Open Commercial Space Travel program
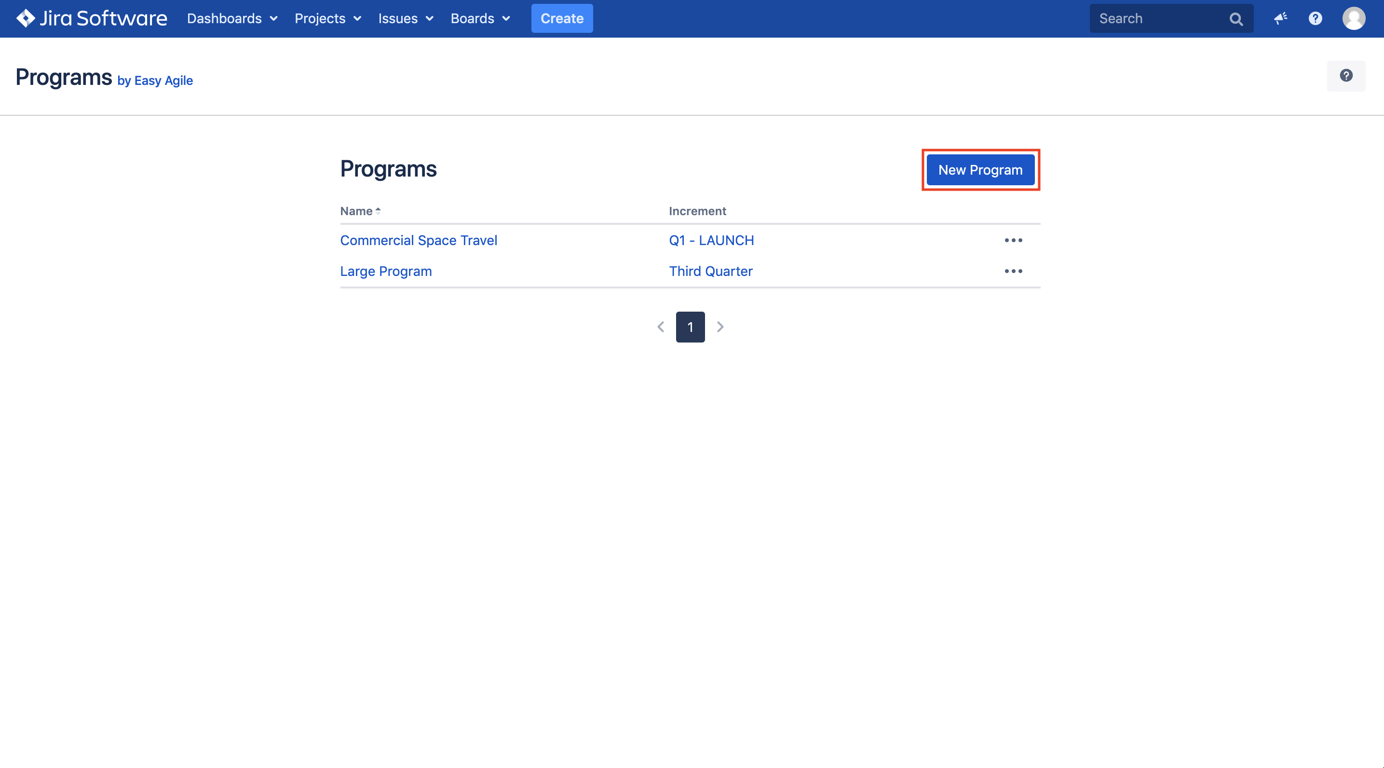This screenshot has height=768, width=1384. tap(419, 240)
